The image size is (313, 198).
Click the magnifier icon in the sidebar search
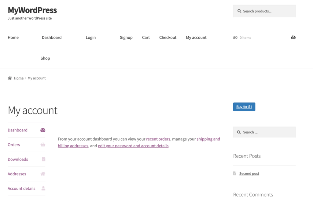[x=239, y=132]
